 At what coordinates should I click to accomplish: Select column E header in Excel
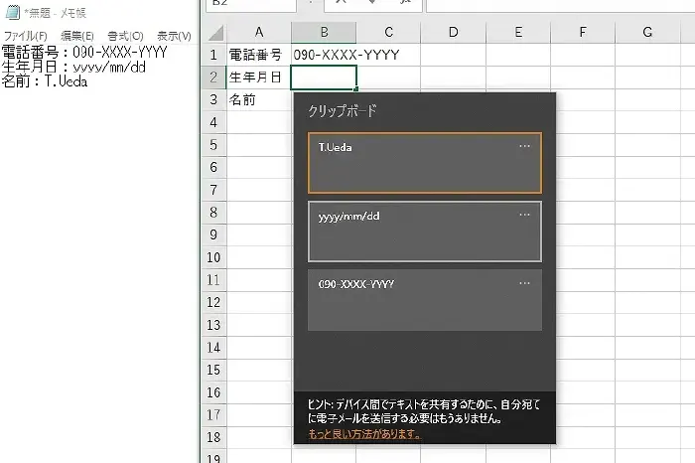coord(518,33)
